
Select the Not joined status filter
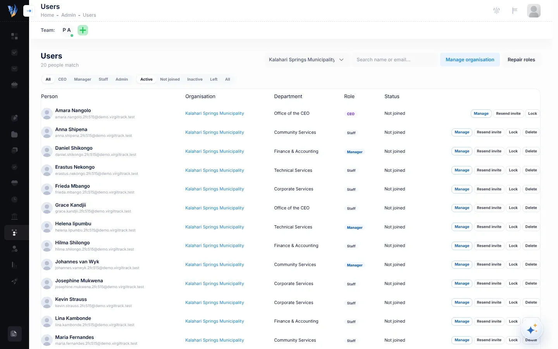tap(170, 79)
